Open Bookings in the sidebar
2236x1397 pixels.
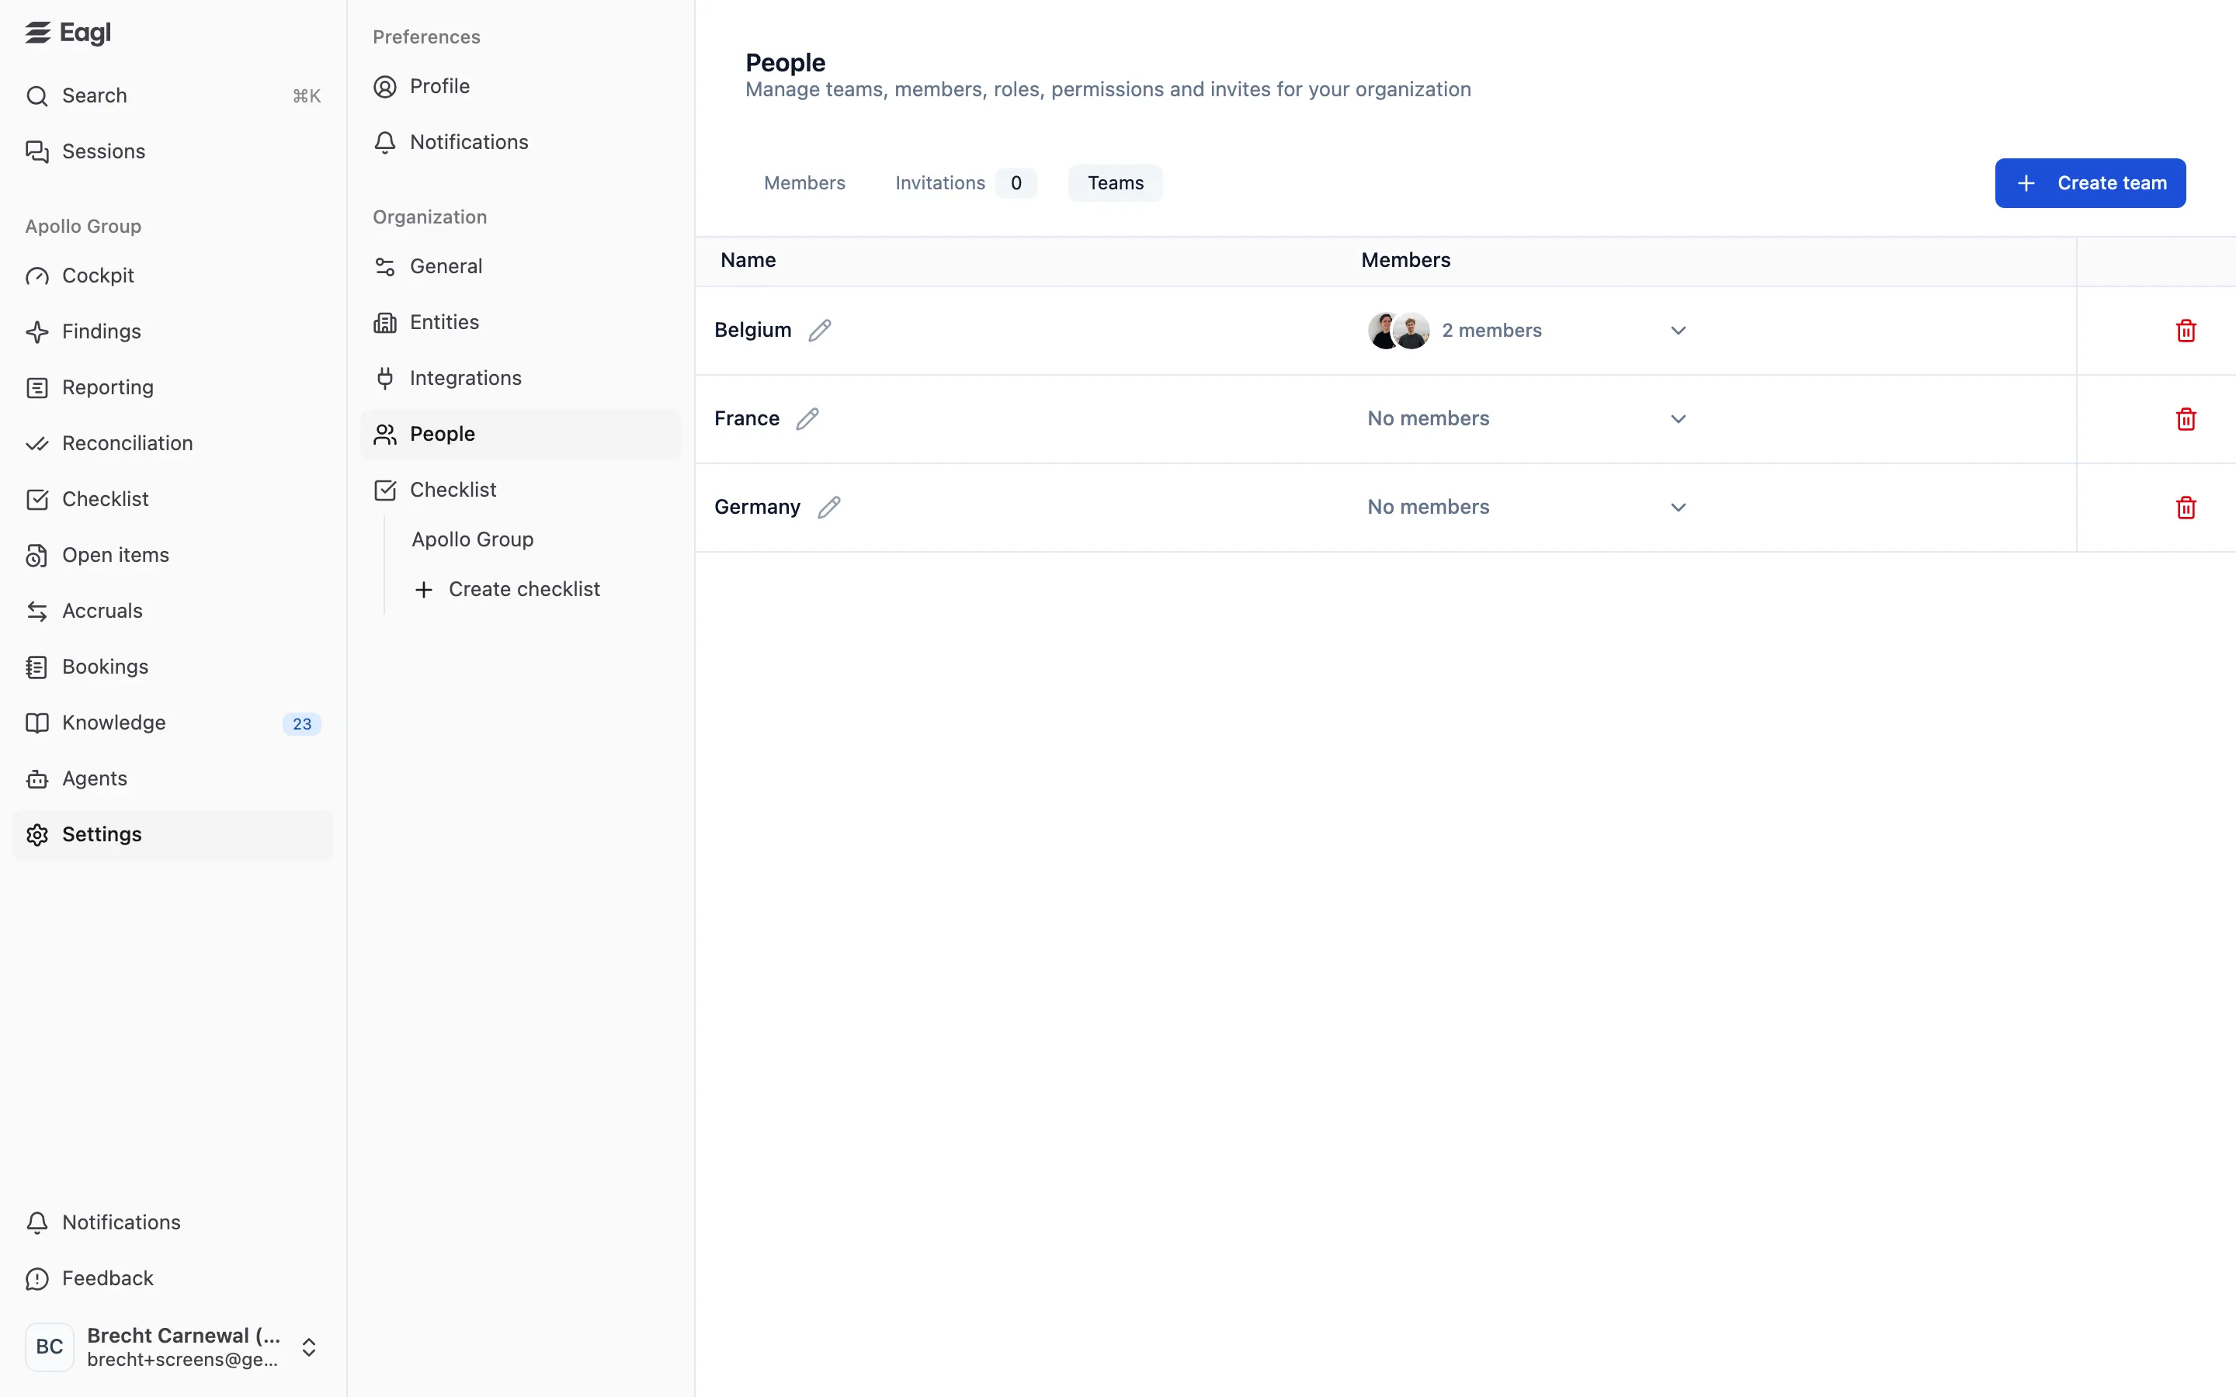(173, 667)
